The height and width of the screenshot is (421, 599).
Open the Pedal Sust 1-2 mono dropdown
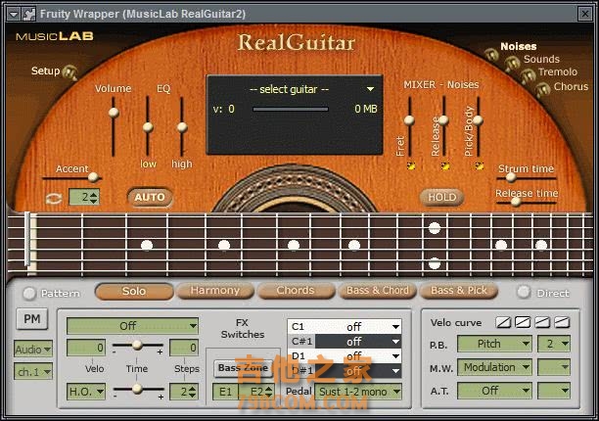tap(358, 392)
